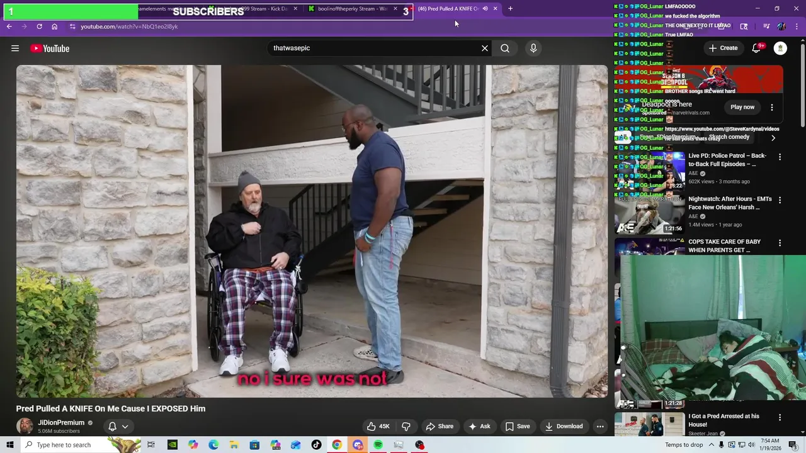
Task: Open the JiDionPremium channel avatar
Action: click(25, 426)
